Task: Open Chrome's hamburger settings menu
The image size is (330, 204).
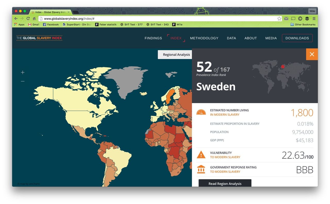Action: click(314, 18)
